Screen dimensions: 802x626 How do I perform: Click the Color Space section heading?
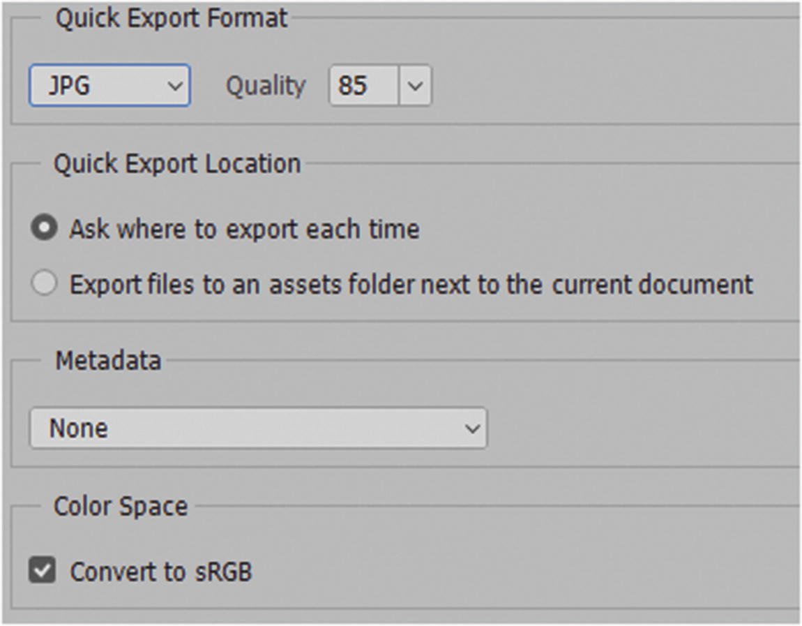click(x=121, y=506)
